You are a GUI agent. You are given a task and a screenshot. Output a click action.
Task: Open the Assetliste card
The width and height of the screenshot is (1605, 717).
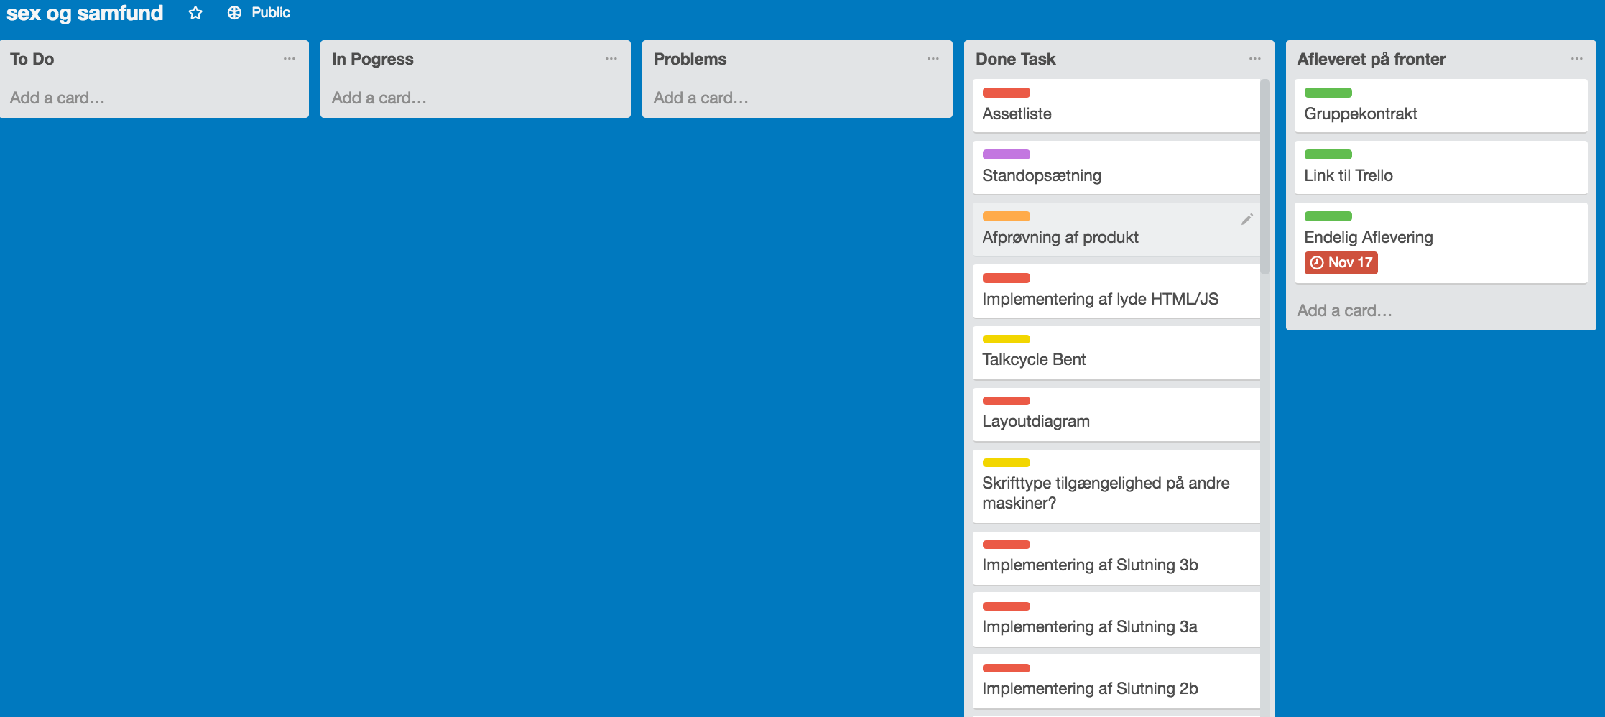pos(1116,106)
